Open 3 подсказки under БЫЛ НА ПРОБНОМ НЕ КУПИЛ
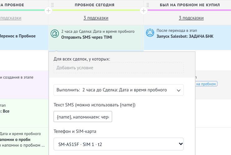Image resolution: width=231 pixels, height=155 pixels. 191,18
